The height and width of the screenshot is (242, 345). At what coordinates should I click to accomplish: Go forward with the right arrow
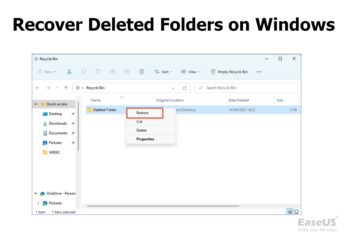(x=48, y=88)
